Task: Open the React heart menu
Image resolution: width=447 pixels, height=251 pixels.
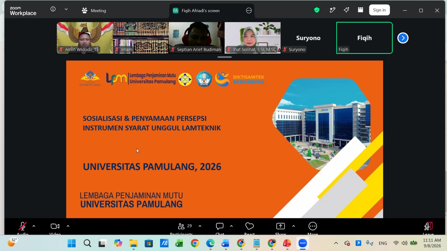Action: tap(249, 227)
